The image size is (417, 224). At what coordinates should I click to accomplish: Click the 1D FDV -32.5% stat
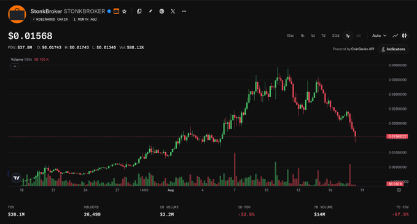(246, 211)
